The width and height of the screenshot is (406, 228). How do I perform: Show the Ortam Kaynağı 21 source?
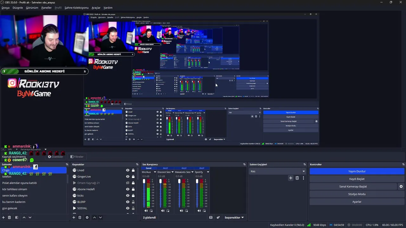[x=128, y=183]
